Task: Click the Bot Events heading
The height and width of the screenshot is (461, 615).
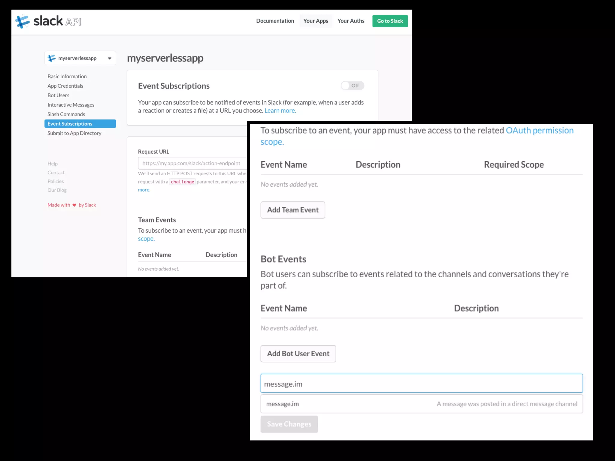Action: pos(283,259)
